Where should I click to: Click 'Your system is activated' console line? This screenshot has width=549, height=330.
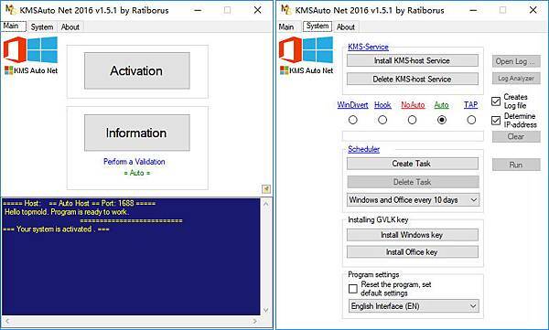(x=56, y=229)
